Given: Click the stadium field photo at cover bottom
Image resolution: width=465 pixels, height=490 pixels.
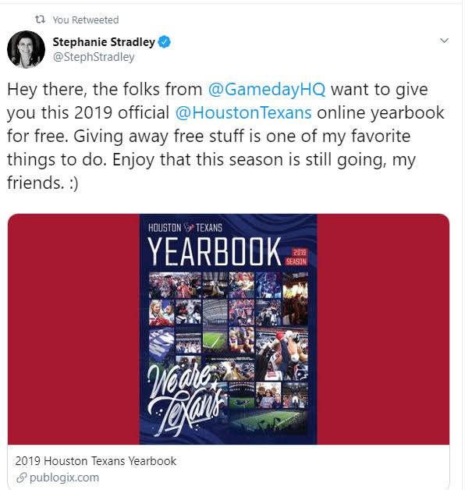Looking at the screenshot, I should 268,421.
